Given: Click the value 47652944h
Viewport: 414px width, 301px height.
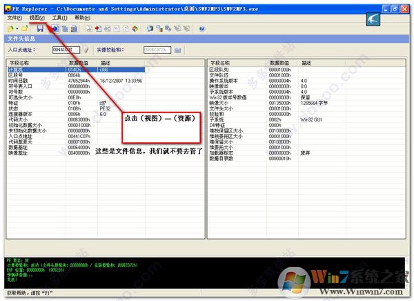Looking at the screenshot, I should tap(79, 81).
